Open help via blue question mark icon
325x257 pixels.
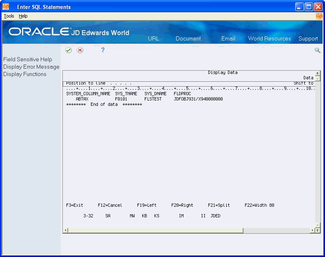103,50
